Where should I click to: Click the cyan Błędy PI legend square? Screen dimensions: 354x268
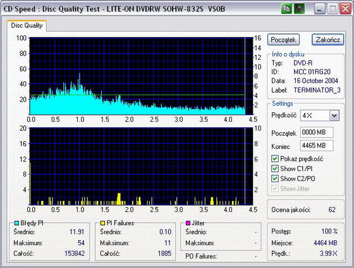[x=16, y=223]
